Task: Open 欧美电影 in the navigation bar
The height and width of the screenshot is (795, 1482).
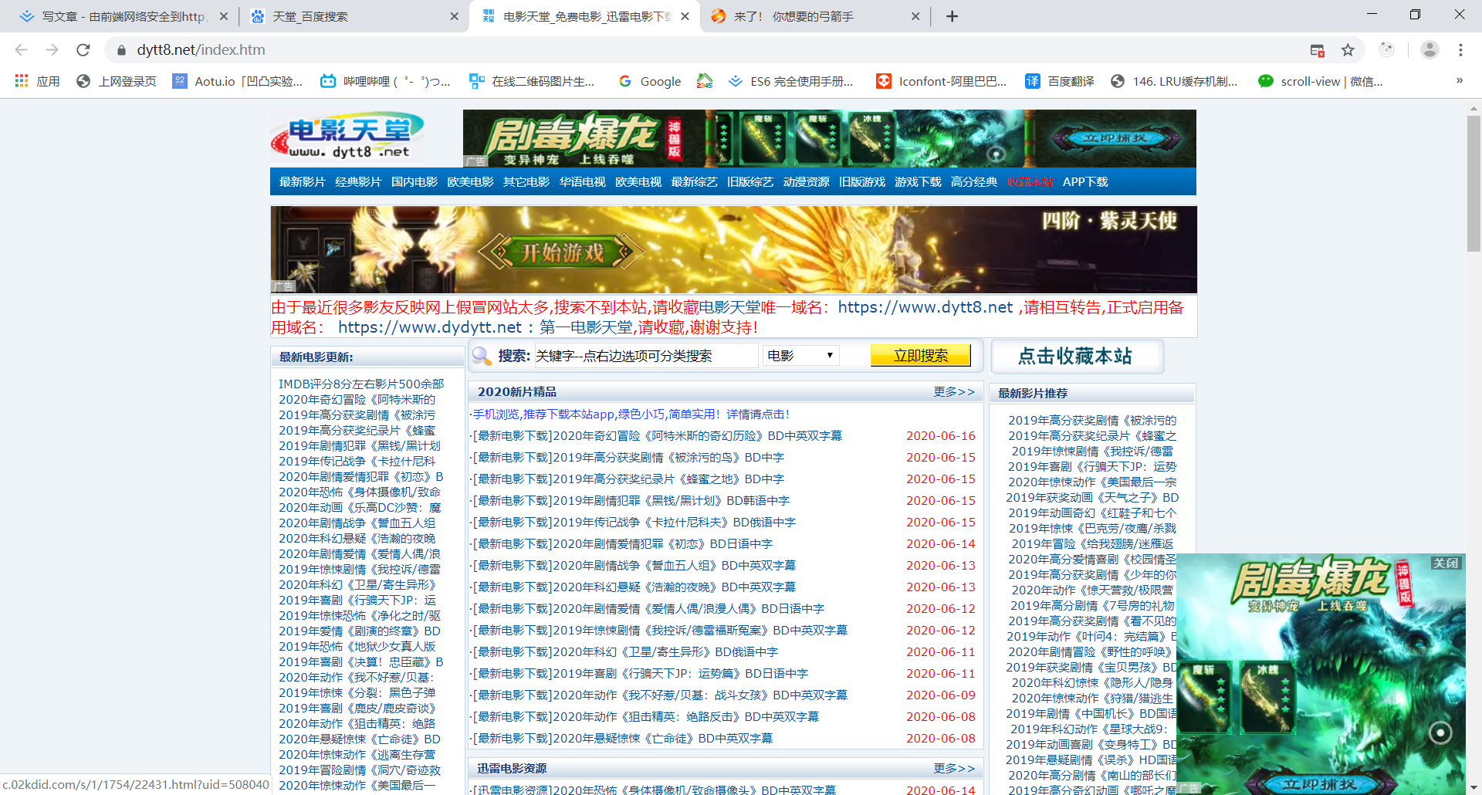Action: coord(470,181)
